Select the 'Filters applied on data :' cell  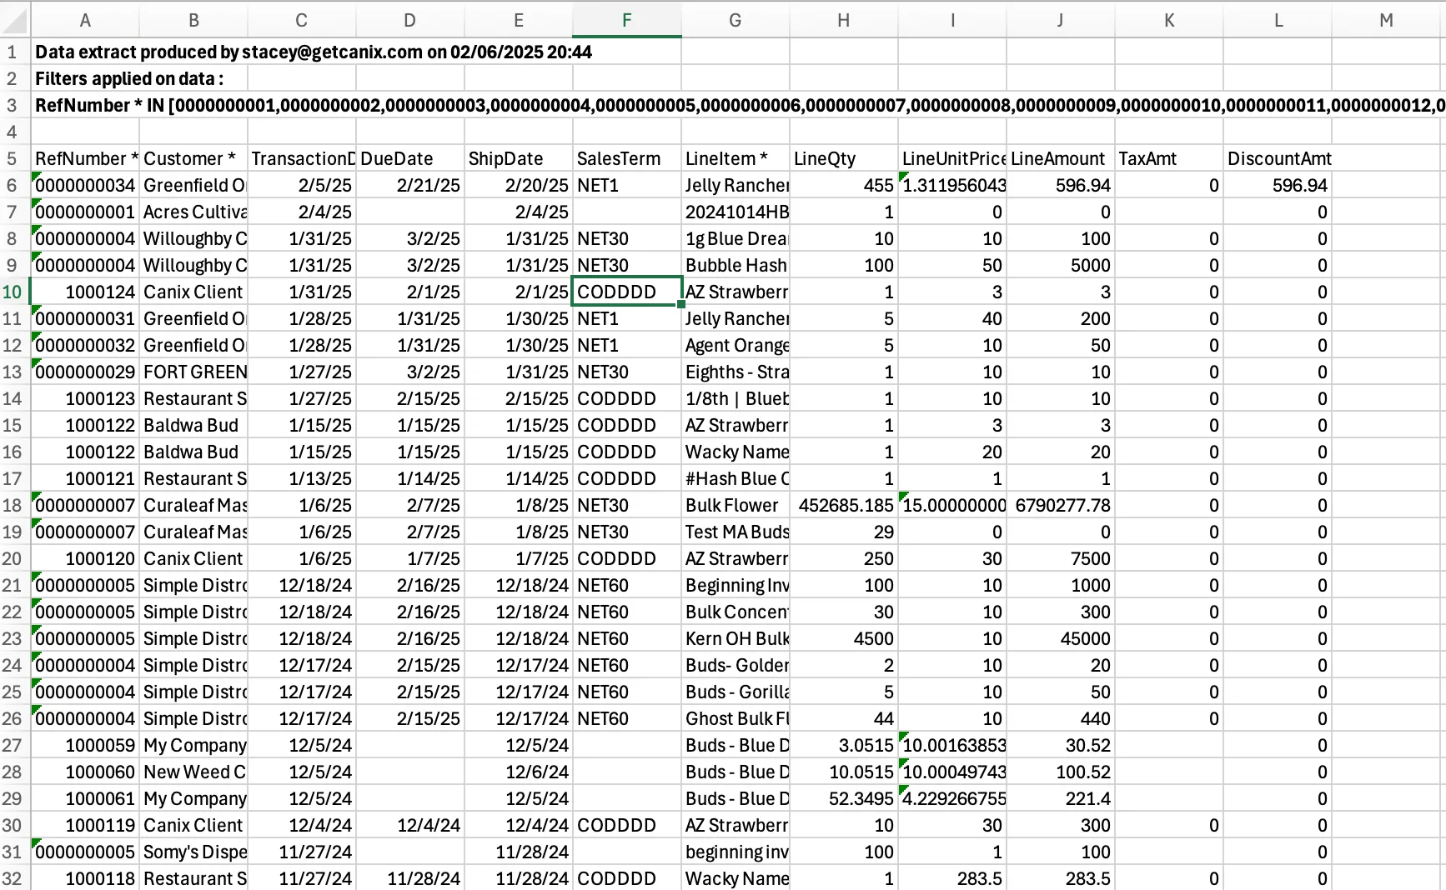[129, 79]
